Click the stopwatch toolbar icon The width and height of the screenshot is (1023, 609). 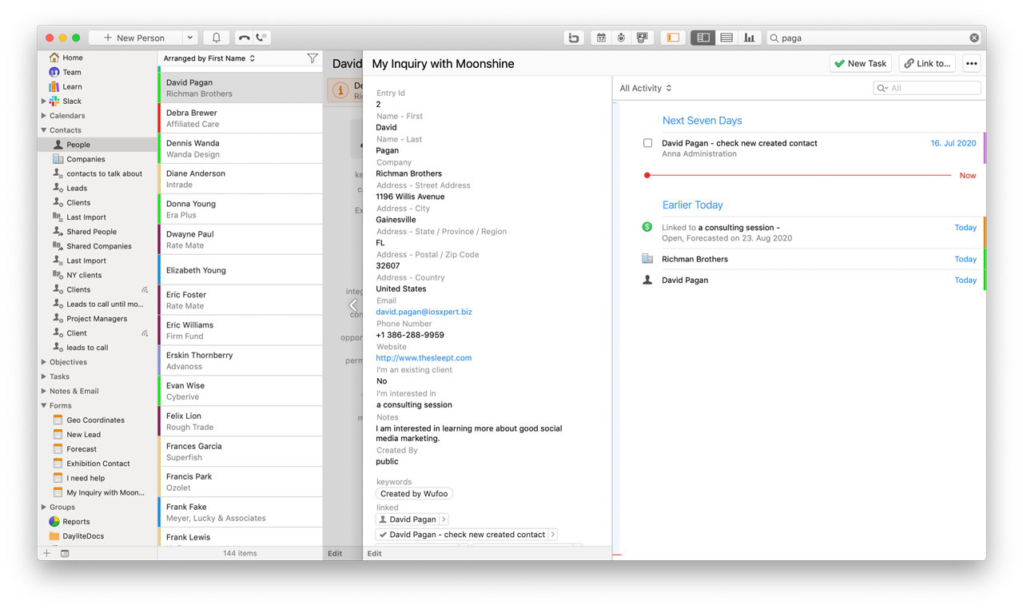(621, 38)
